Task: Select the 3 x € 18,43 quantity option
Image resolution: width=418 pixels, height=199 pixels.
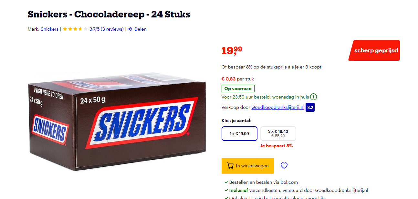Action: (x=278, y=133)
